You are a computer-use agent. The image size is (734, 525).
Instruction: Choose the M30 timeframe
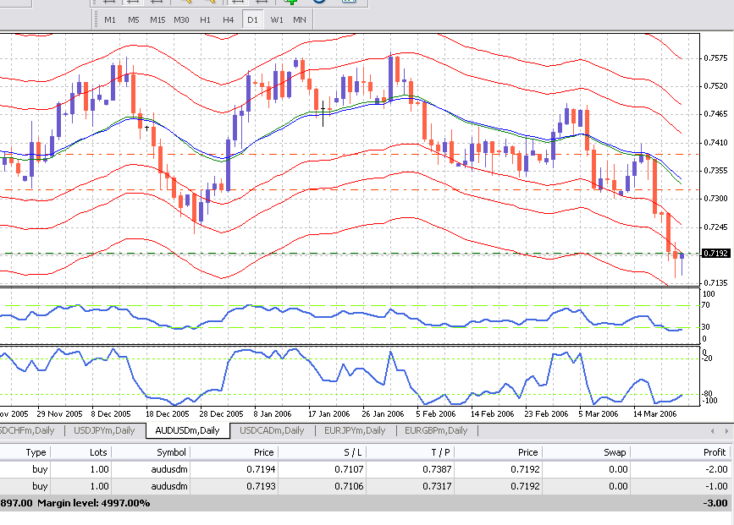click(181, 19)
